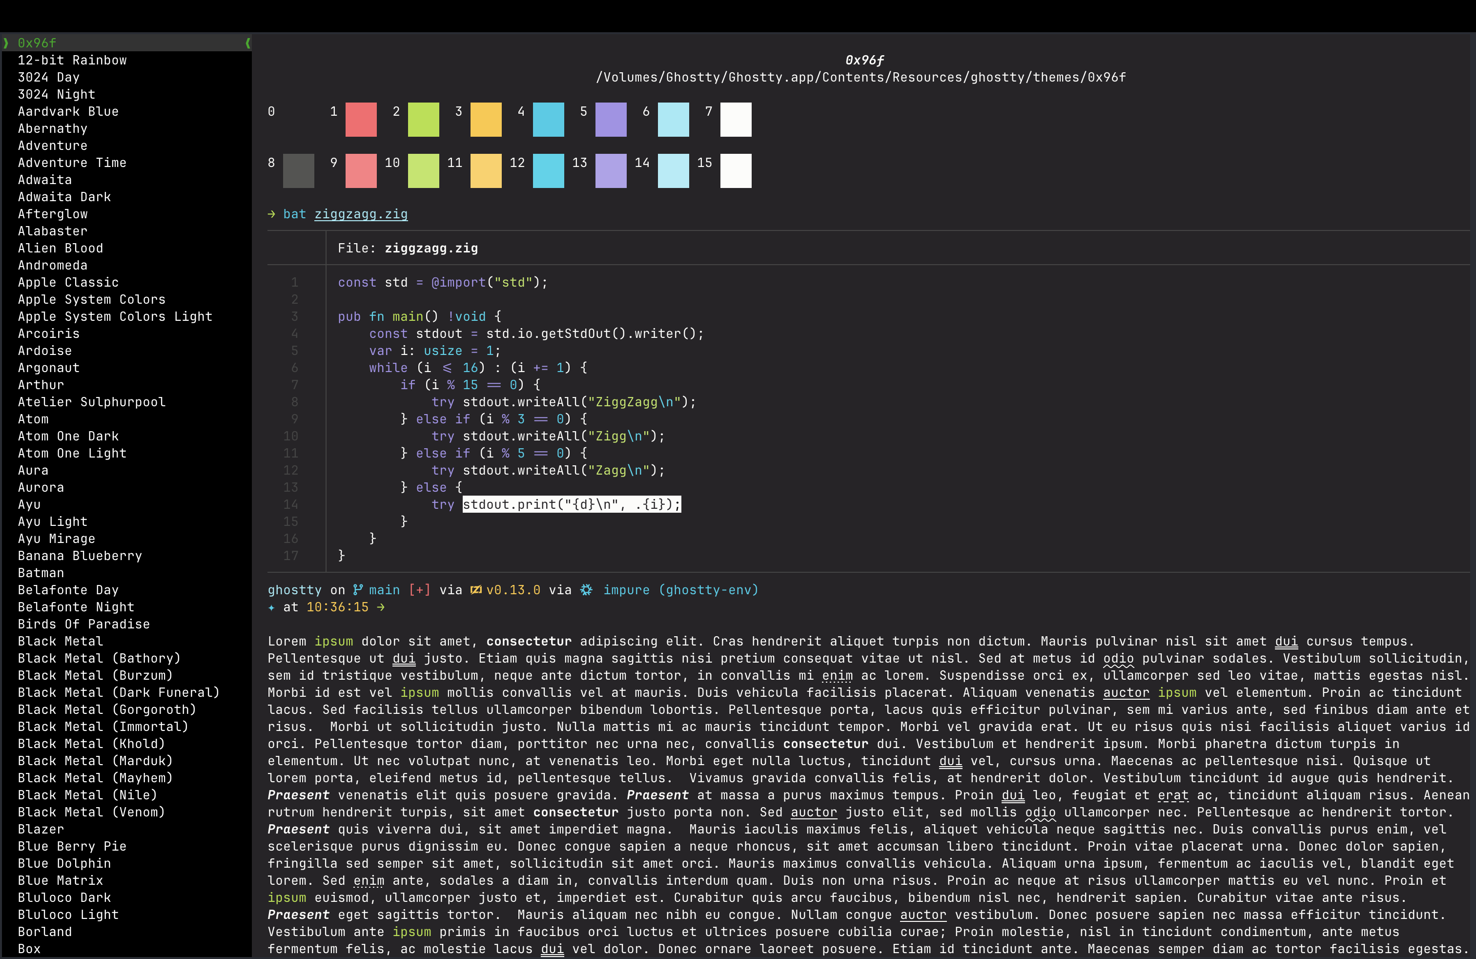Click the File: ziggzagg.zig header

tap(408, 248)
